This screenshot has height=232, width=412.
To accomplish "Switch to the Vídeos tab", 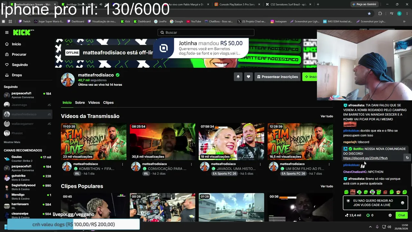I will coord(94,102).
